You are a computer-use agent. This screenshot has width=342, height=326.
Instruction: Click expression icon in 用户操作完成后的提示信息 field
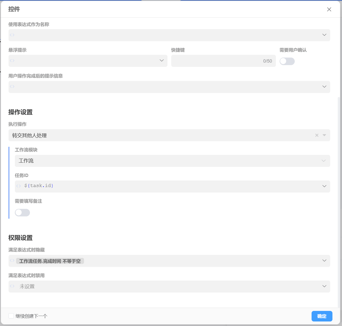(x=12, y=86)
